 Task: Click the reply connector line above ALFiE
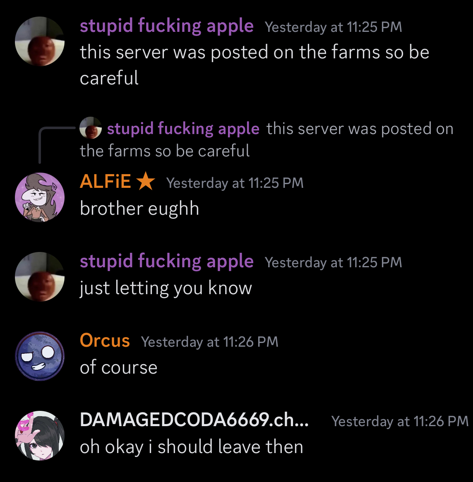coord(56,144)
